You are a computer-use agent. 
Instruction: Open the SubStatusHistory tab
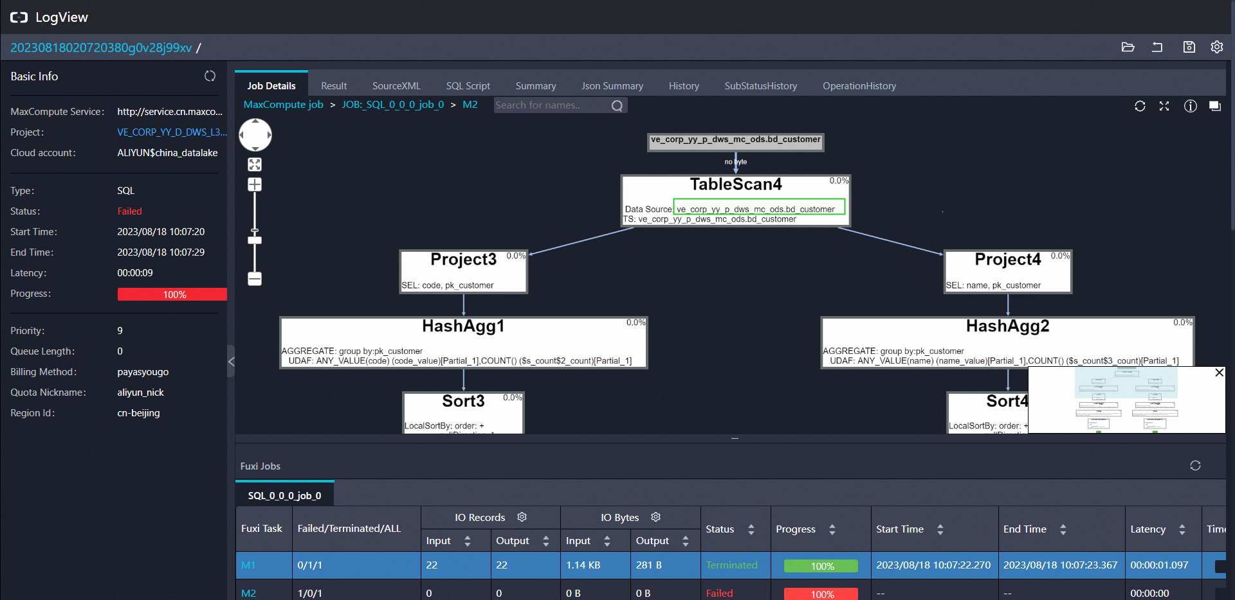point(761,85)
